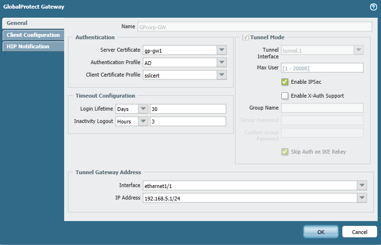The image size is (381, 245).
Task: Open the Login Lifetime unit dropdown
Action: click(x=143, y=109)
